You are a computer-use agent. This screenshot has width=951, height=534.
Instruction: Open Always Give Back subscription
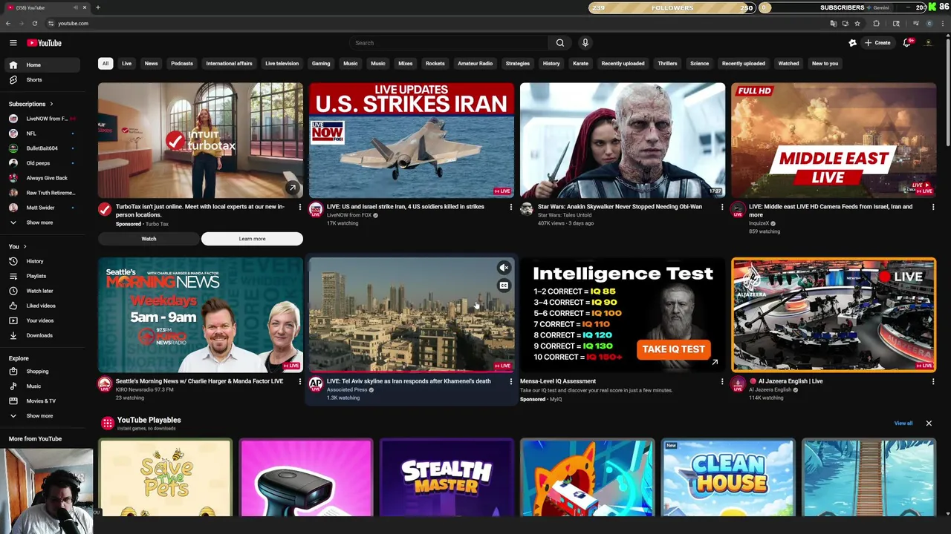pyautogui.click(x=42, y=178)
